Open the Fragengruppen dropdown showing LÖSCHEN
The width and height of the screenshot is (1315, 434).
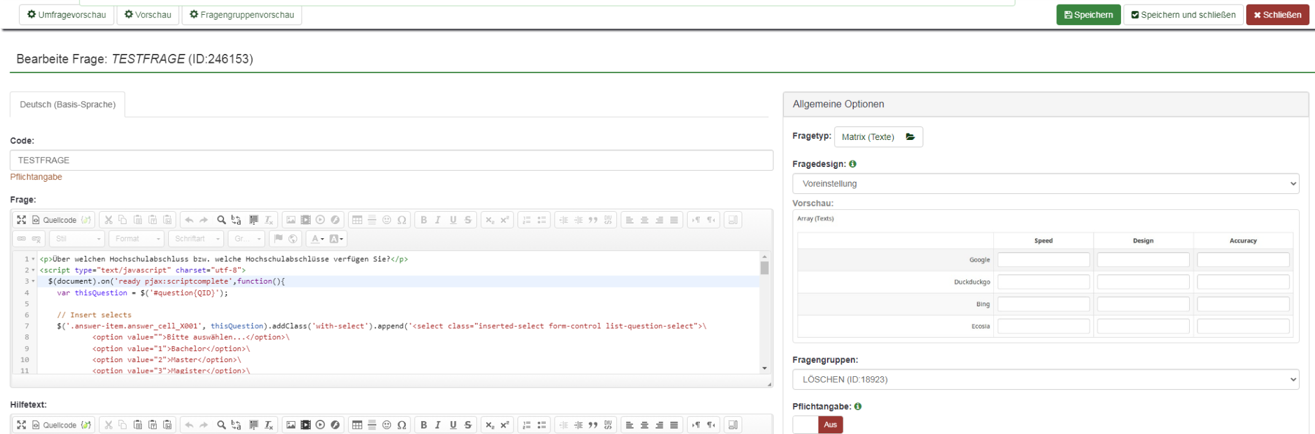coord(1045,379)
